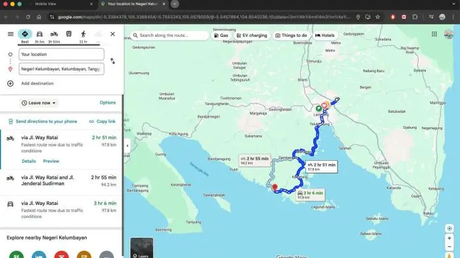This screenshot has width=460, height=258.
Task: Bookmark this page with star icon
Action: coord(378,17)
